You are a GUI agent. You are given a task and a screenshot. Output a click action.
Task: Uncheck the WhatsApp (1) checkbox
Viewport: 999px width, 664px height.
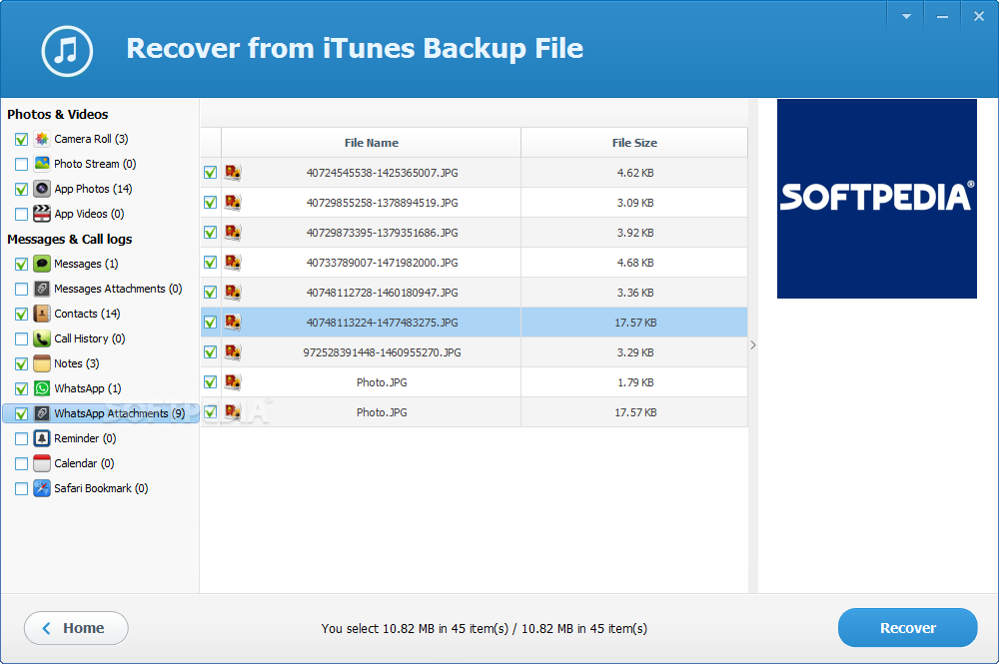[x=21, y=389]
